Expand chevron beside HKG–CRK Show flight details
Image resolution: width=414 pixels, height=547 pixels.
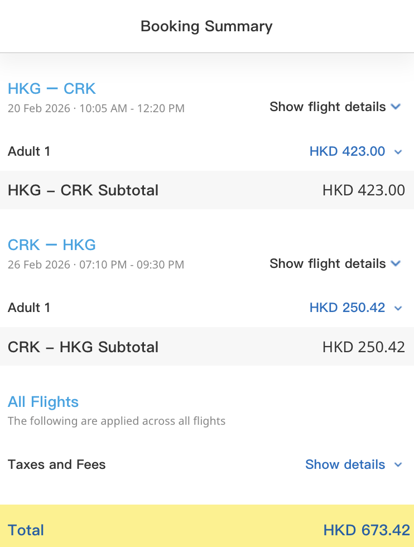[396, 107]
